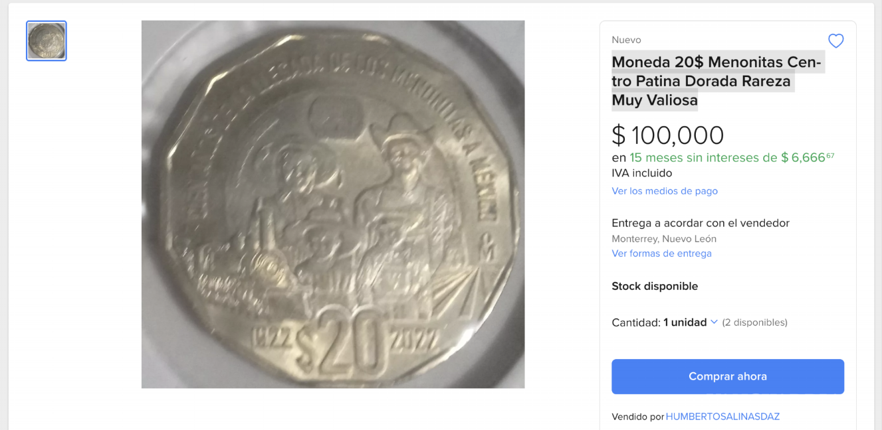Expand the Cantidad '1 unidad' dropdown
882x430 pixels.
point(691,322)
